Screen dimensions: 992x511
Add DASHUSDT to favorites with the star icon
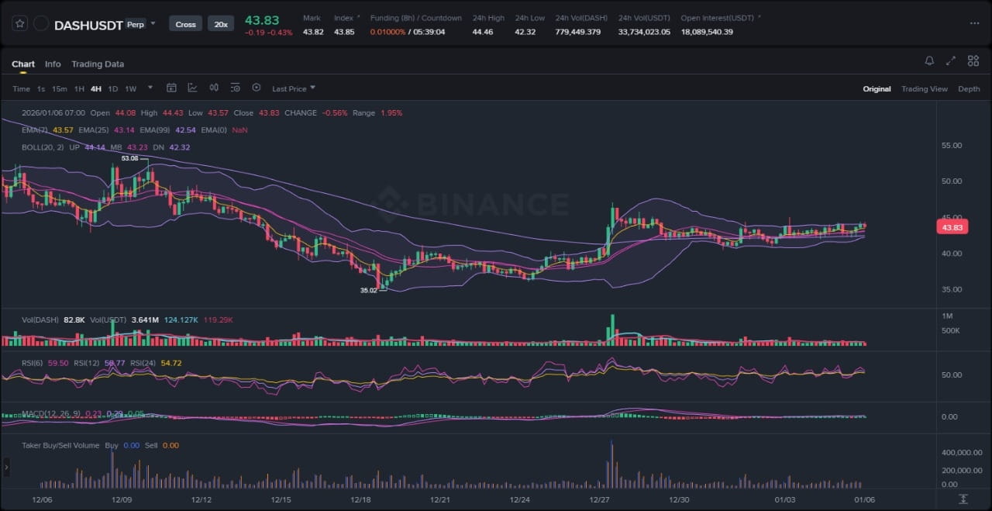click(19, 24)
